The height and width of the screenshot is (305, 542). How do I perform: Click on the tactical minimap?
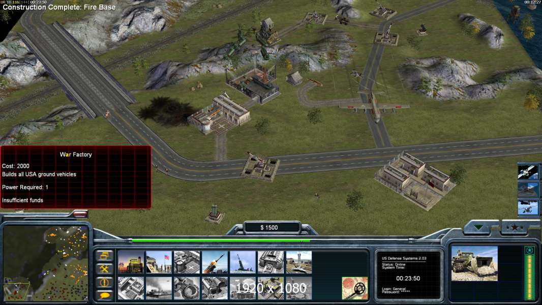pos(45,263)
